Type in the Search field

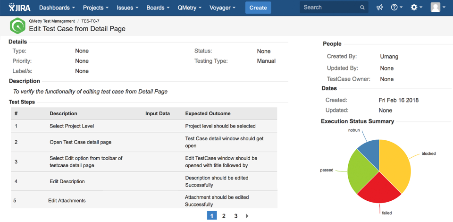[329, 8]
